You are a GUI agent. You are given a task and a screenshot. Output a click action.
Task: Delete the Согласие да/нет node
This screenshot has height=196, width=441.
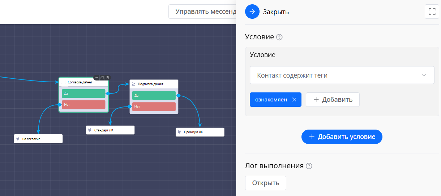[x=107, y=78]
